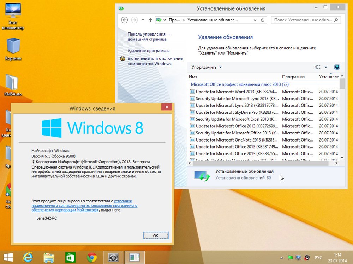Image resolution: width=353 pixels, height=264 pixels.
Task: Go back in Установленные обновления window
Action: click(125, 20)
